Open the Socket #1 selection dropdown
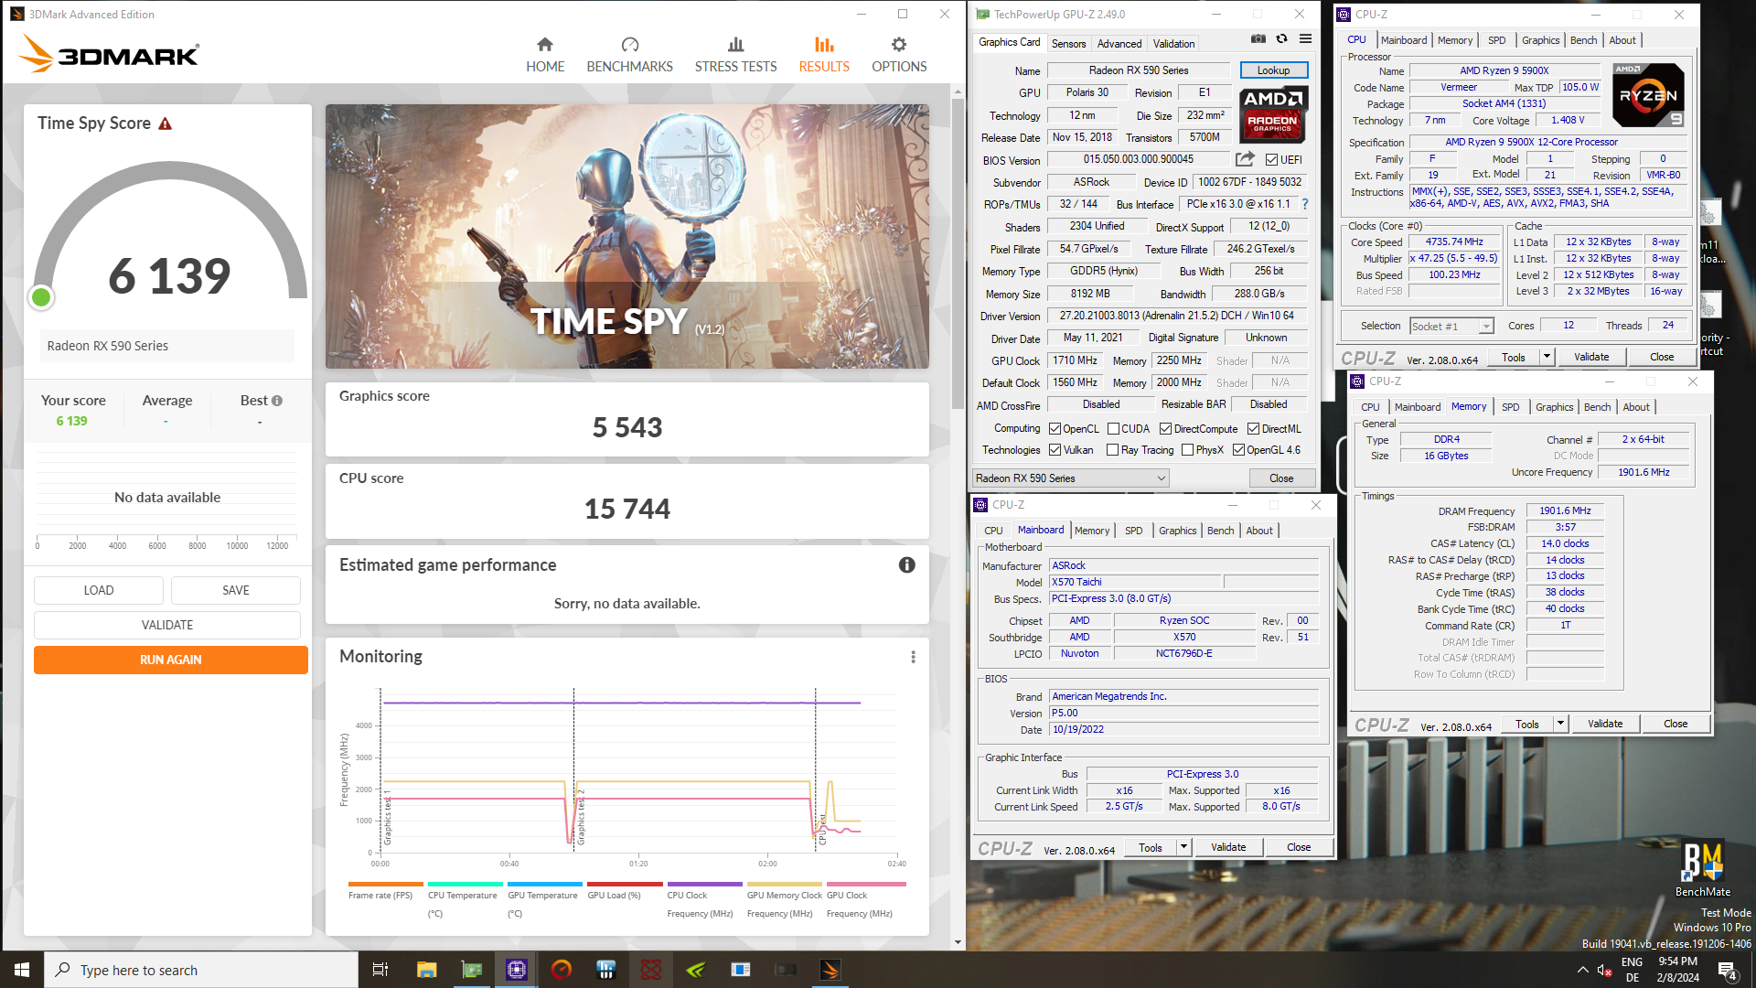The height and width of the screenshot is (988, 1756). pyautogui.click(x=1451, y=326)
